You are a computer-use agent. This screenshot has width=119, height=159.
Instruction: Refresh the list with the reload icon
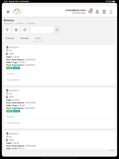click(25, 30)
